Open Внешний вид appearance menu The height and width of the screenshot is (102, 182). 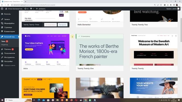point(9,37)
